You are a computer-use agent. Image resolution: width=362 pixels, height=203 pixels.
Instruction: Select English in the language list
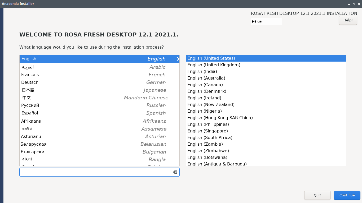[100, 59]
